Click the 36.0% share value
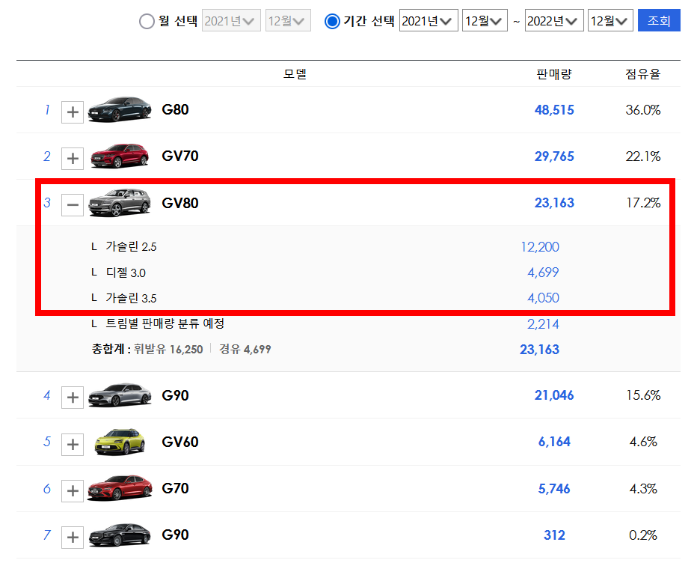 [643, 110]
